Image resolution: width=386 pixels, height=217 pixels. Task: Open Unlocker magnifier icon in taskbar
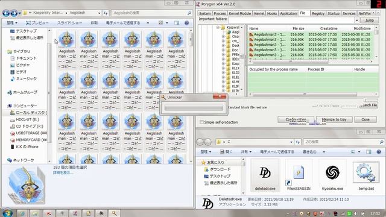[x=114, y=213]
